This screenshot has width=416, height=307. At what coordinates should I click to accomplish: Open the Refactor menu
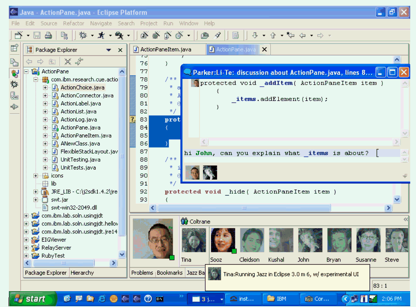[x=73, y=23]
